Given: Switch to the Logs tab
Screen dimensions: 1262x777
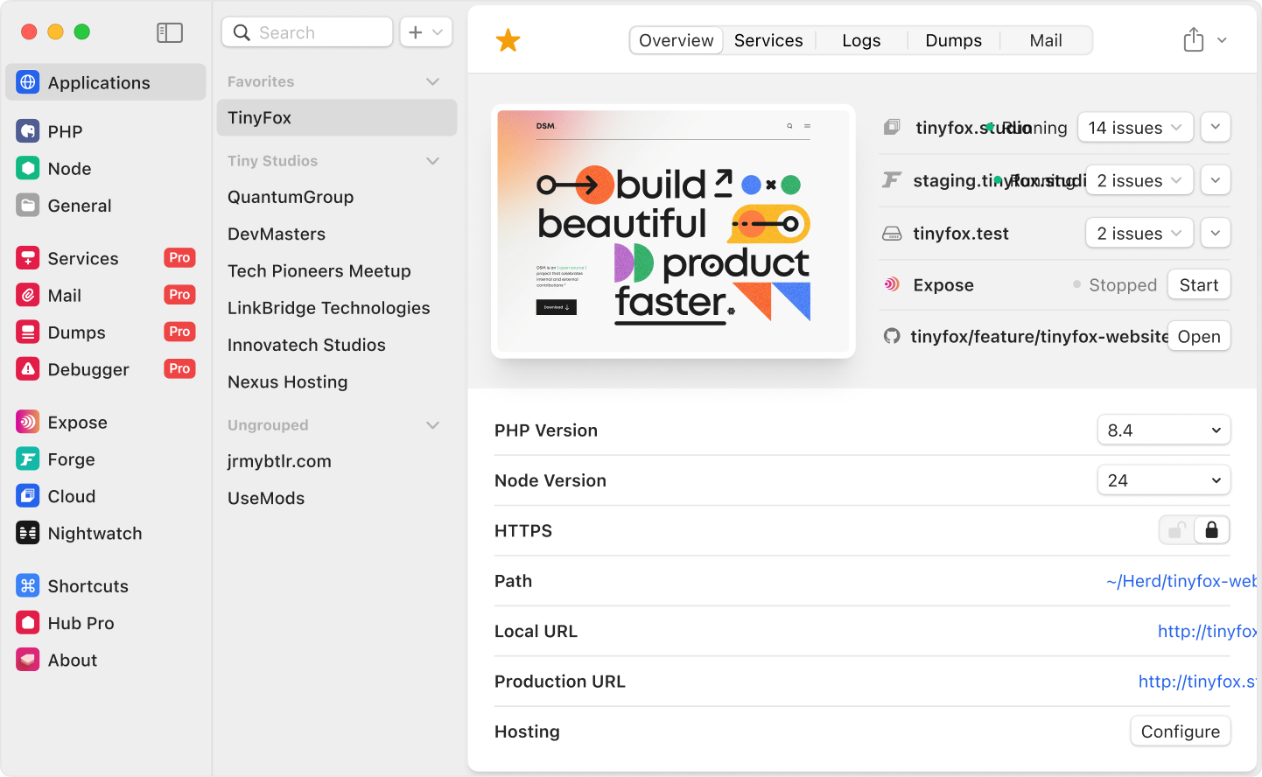Looking at the screenshot, I should (861, 40).
